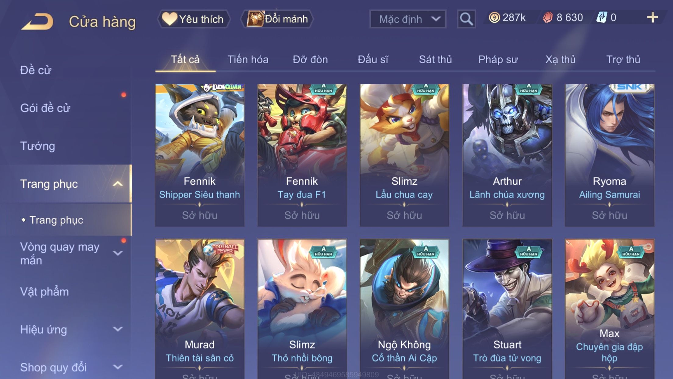The width and height of the screenshot is (673, 379).
Task: Select the Ryoma Ailing Samurai skin card
Action: pyautogui.click(x=609, y=155)
